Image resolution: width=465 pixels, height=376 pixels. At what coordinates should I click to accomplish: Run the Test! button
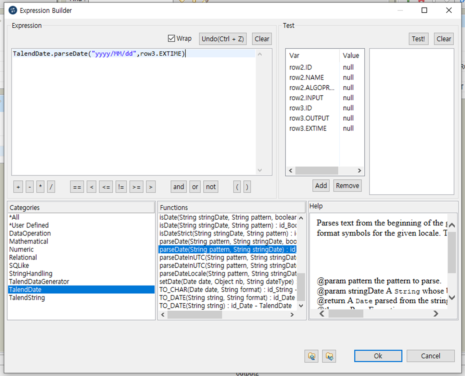(x=418, y=39)
